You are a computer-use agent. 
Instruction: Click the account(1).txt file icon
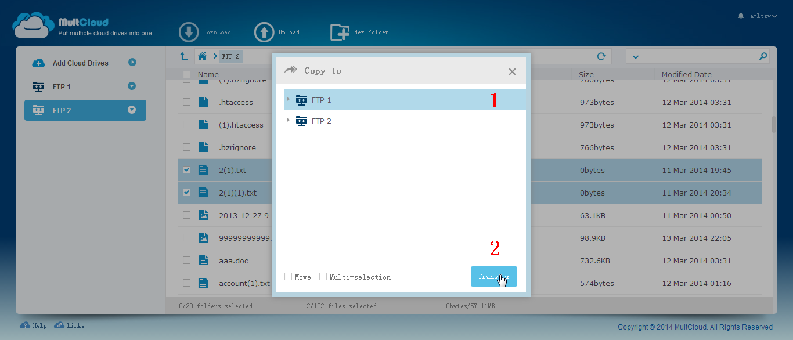tap(203, 283)
